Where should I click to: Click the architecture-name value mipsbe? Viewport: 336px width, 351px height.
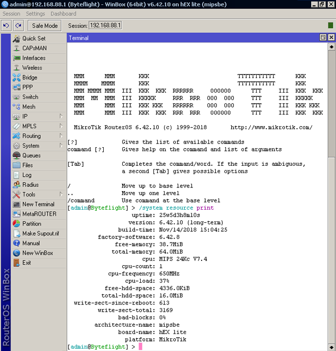pos(169,325)
